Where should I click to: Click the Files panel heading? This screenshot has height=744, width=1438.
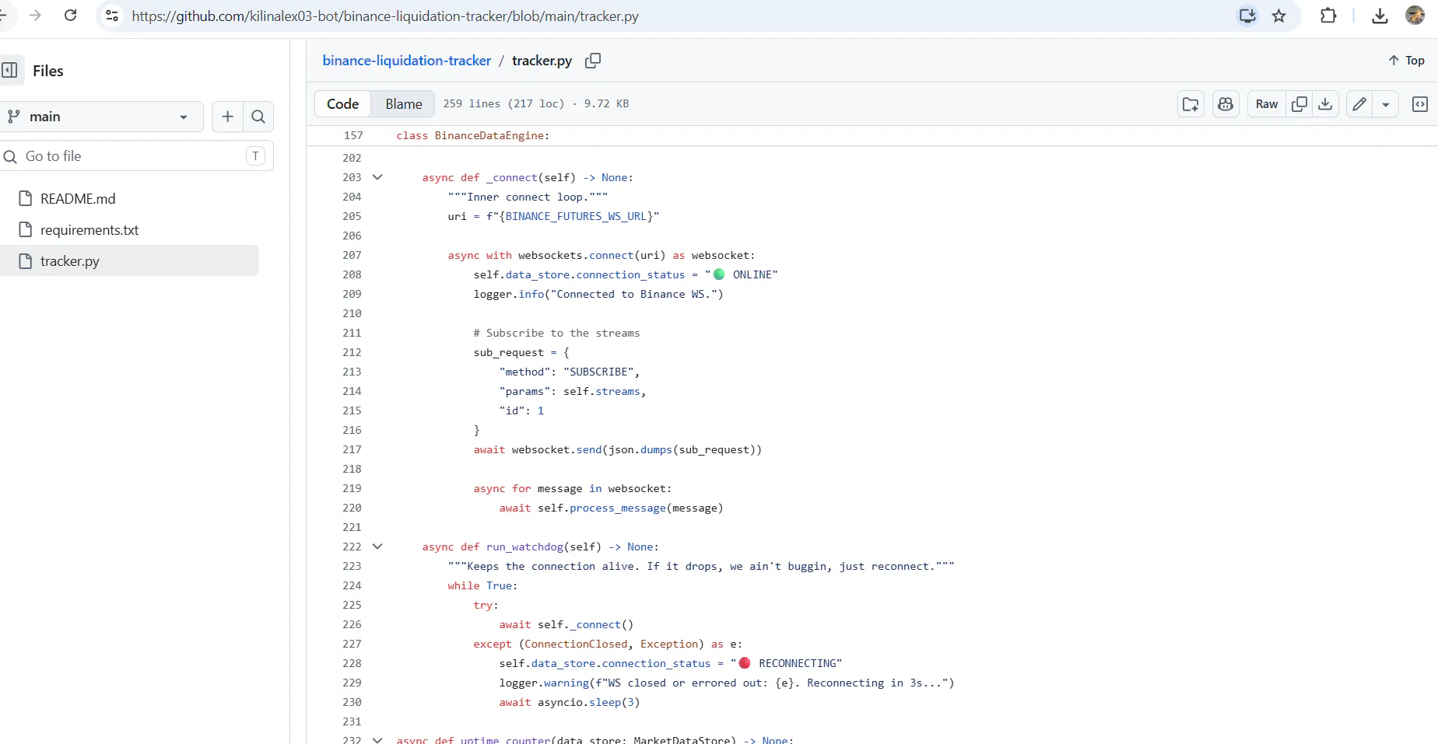point(48,71)
